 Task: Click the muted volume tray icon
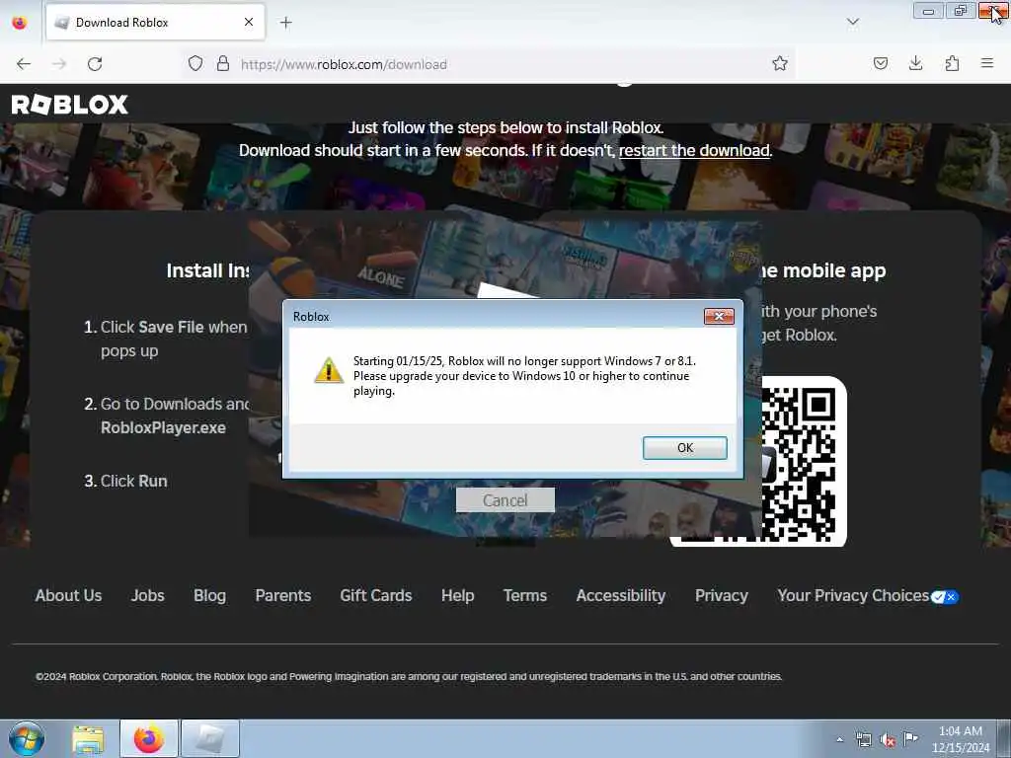tap(888, 740)
